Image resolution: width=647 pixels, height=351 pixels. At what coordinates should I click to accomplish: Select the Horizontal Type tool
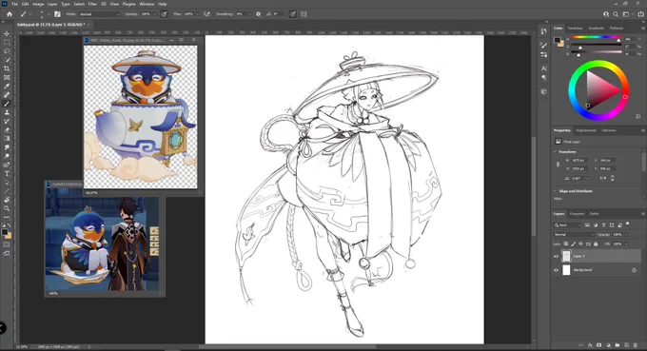(7, 174)
